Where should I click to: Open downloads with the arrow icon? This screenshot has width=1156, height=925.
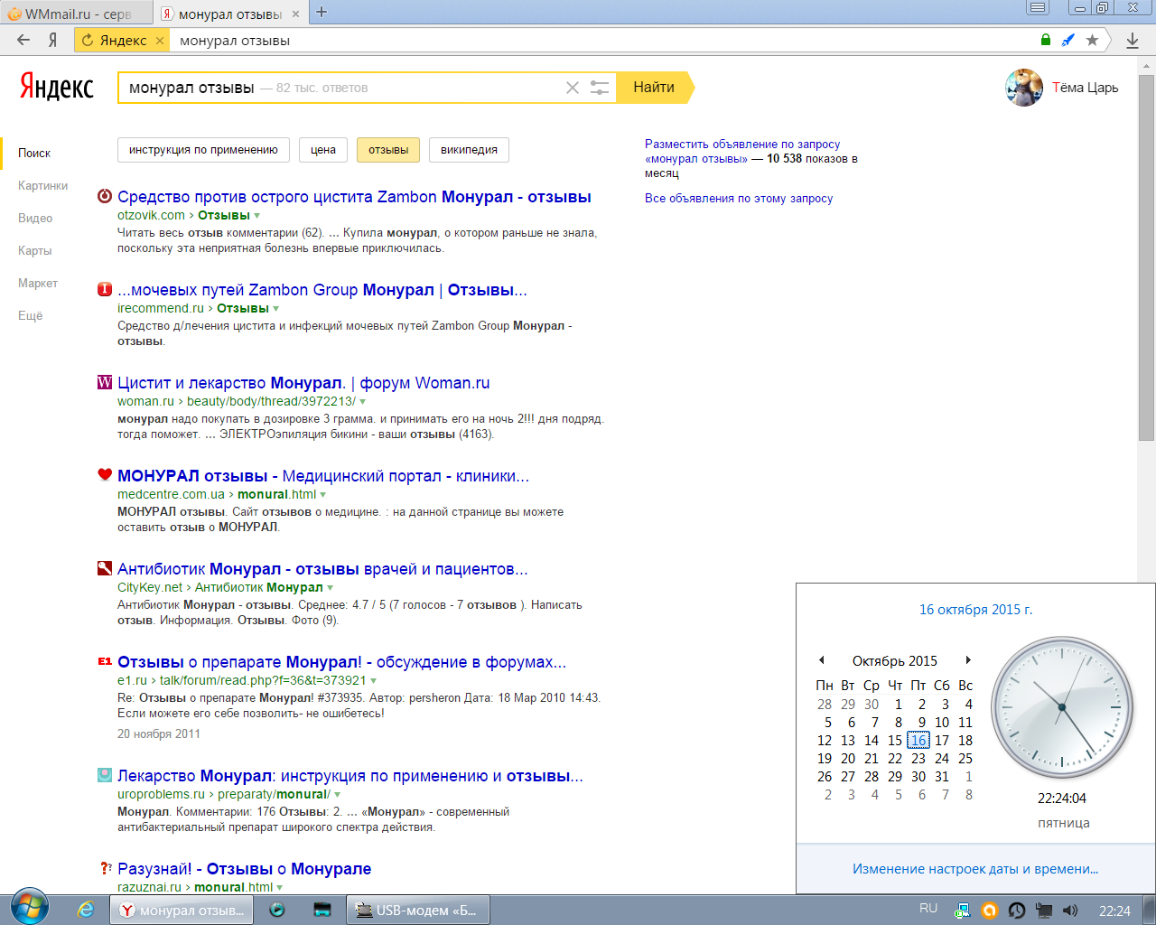pyautogui.click(x=1133, y=40)
